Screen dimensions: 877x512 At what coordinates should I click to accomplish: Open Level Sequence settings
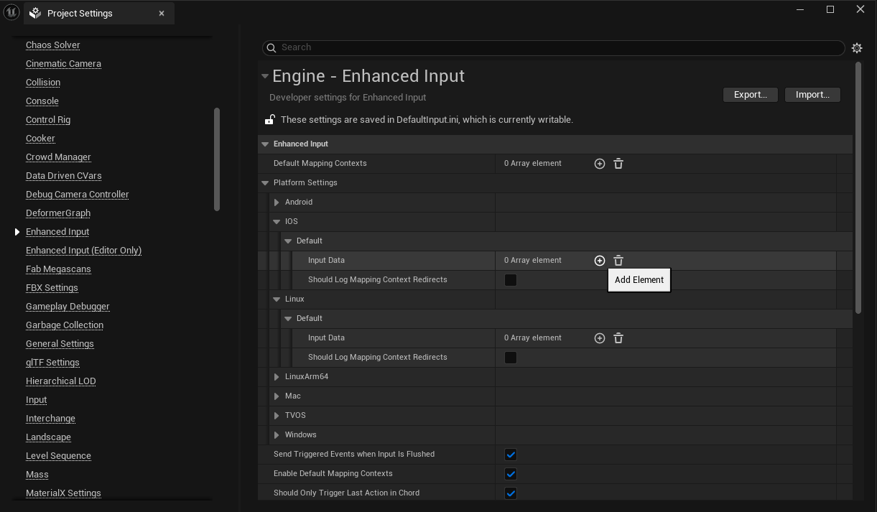(58, 455)
